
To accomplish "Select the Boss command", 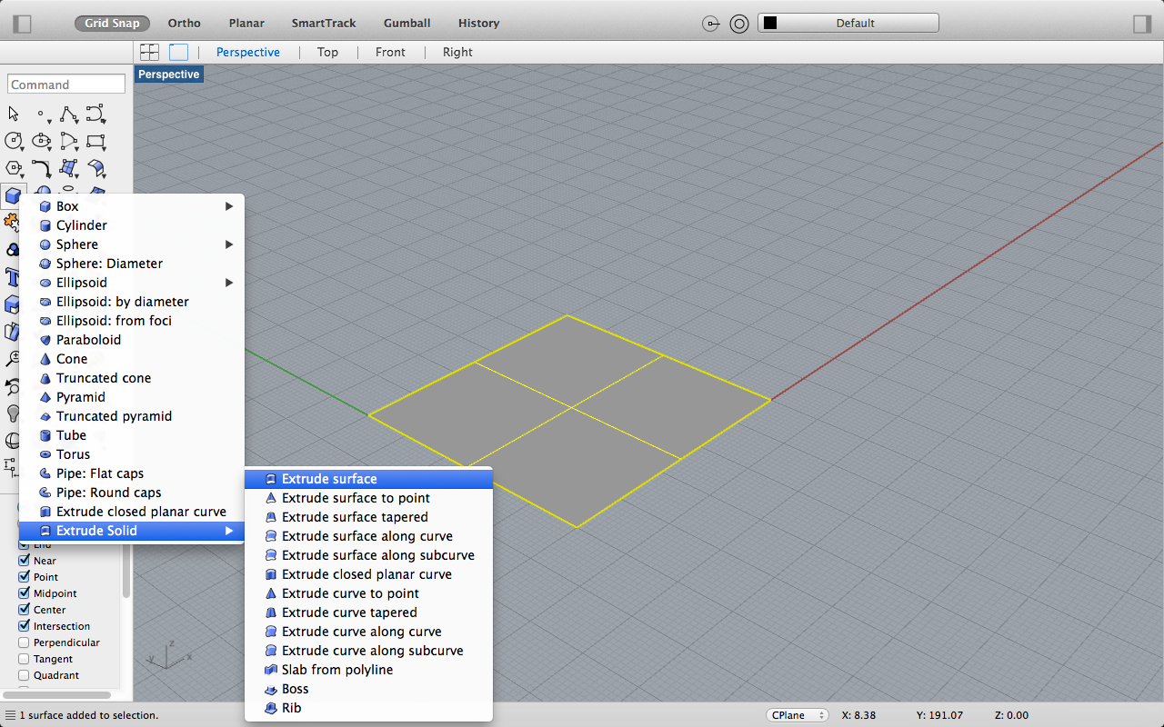I will pyautogui.click(x=368, y=689).
